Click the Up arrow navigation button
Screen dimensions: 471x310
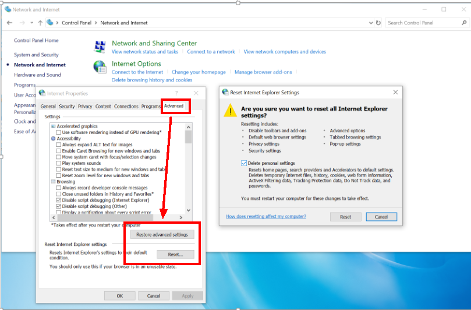pyautogui.click(x=40, y=23)
